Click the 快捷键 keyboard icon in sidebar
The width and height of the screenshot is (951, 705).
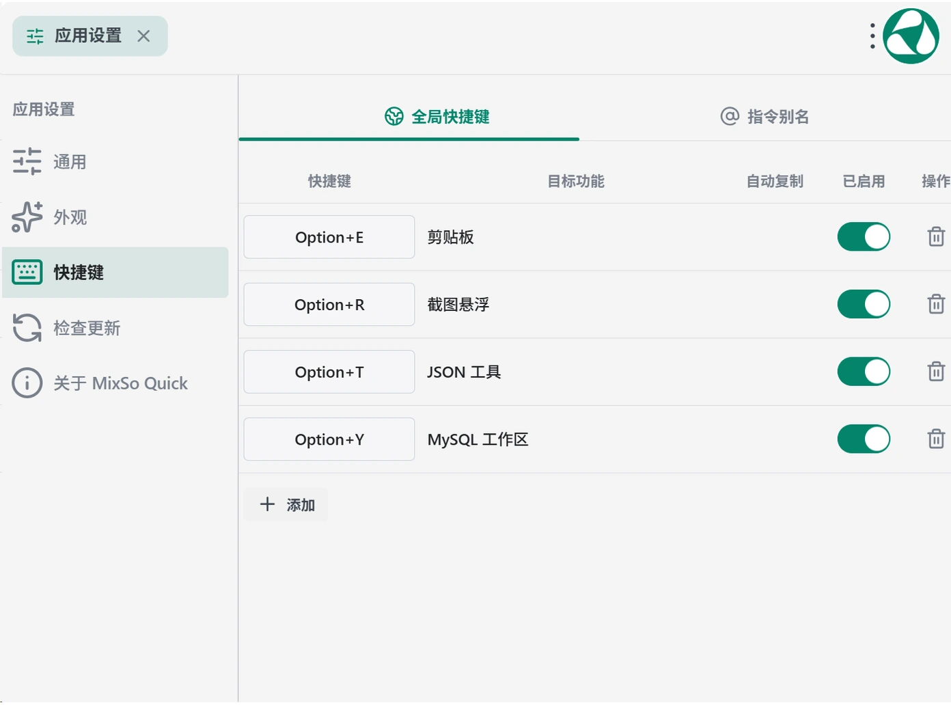[x=27, y=273]
